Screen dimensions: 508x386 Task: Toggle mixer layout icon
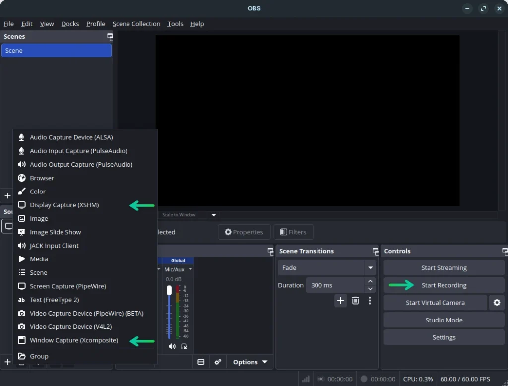(x=201, y=362)
